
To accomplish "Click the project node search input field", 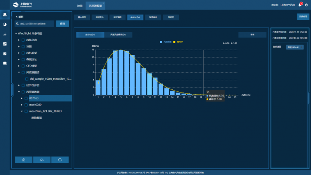I will [35, 24].
